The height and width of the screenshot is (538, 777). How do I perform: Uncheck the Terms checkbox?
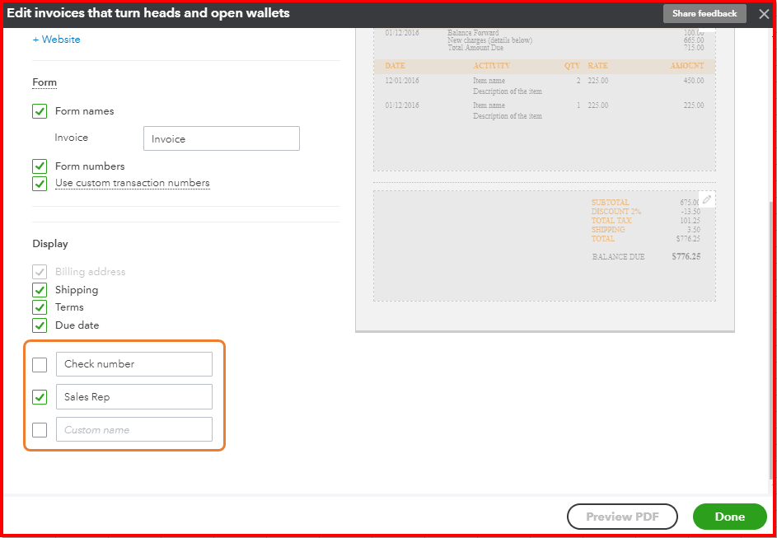pyautogui.click(x=40, y=307)
